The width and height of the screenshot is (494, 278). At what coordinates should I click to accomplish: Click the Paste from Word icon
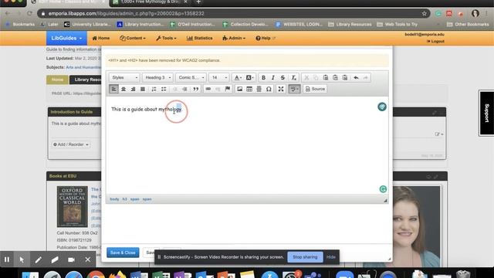[x=345, y=77]
